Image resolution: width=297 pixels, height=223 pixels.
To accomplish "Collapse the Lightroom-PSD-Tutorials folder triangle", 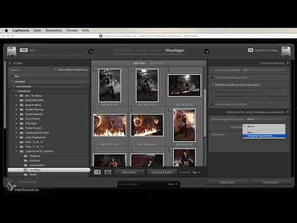I will click(x=16, y=151).
